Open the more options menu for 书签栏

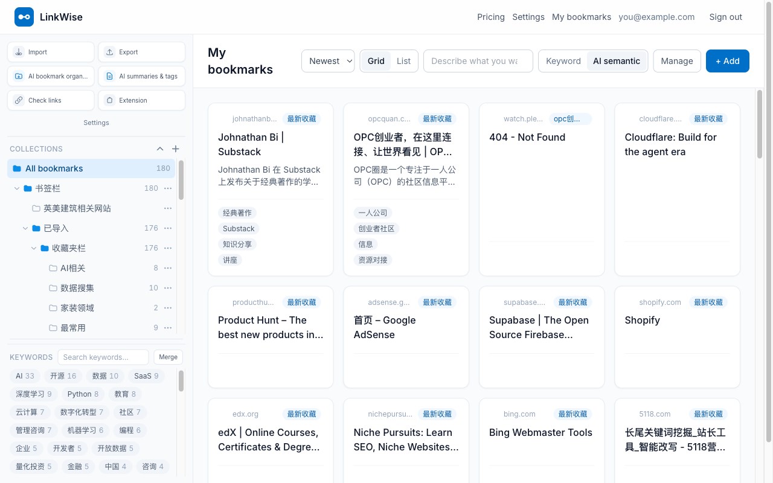pyautogui.click(x=168, y=188)
